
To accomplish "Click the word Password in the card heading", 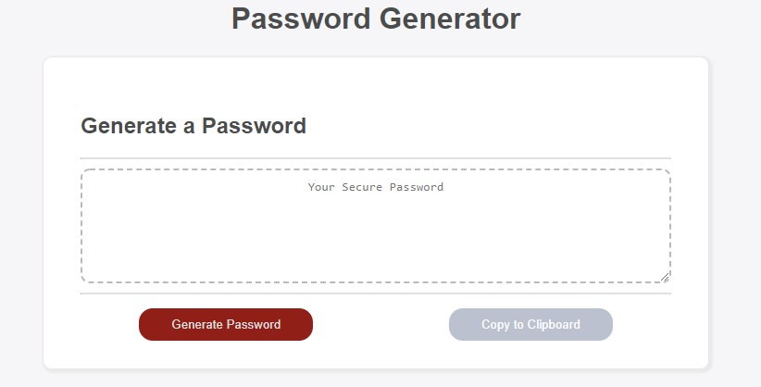I will (254, 126).
